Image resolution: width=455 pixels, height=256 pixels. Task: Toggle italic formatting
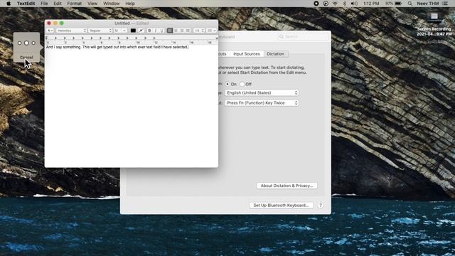click(156, 31)
